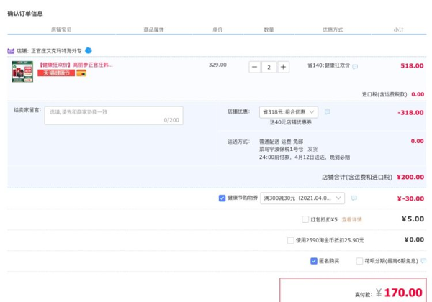Enable 花呗分期 installment checkbox
Screen dimensions: 432x302
358,261
